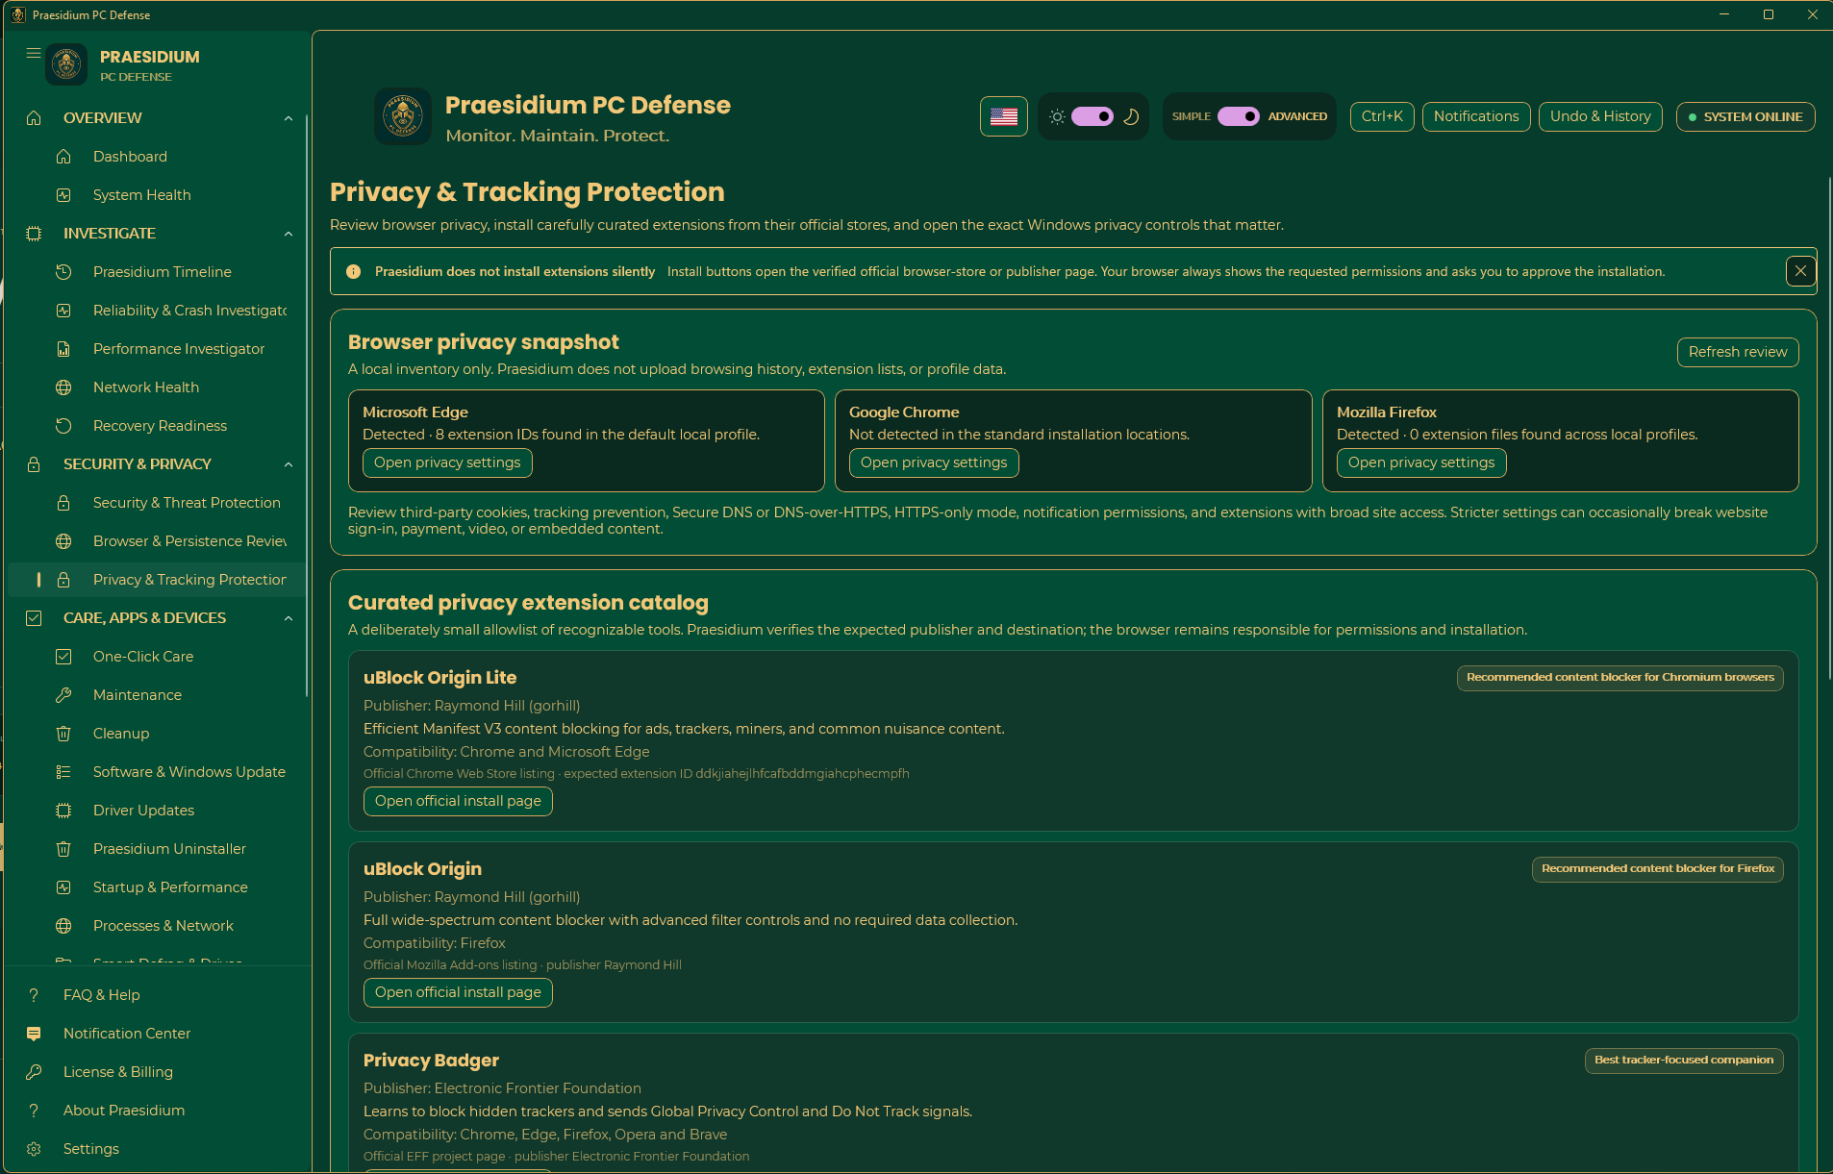The image size is (1833, 1174).
Task: Click the License & Billing key icon
Action: [34, 1072]
